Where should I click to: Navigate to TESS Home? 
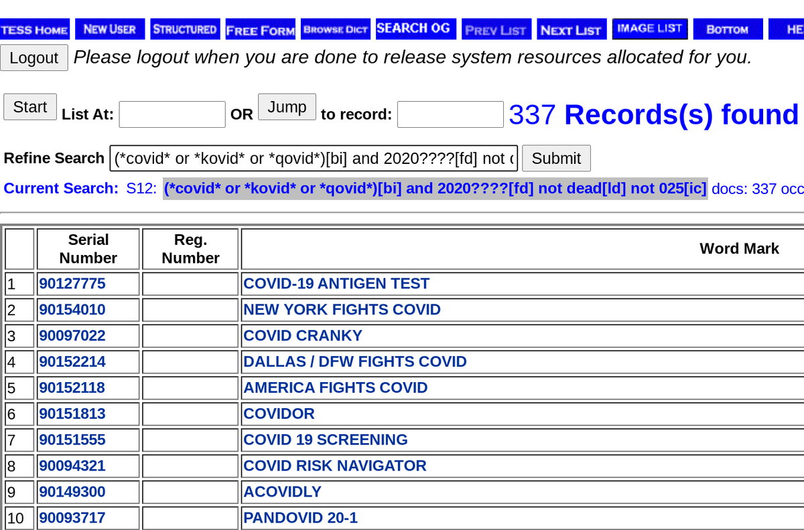pos(34,28)
